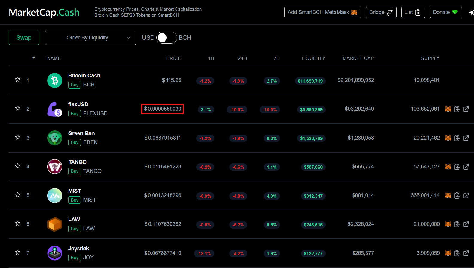Open Joystick external link icon
This screenshot has width=474, height=268.
coord(466,253)
